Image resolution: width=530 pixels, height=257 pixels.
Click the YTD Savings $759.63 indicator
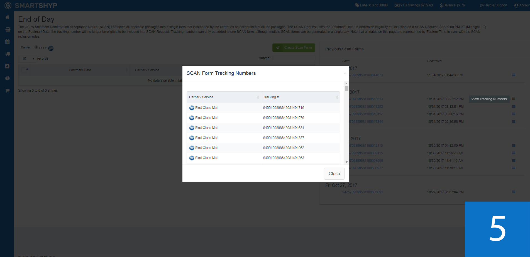414,5
